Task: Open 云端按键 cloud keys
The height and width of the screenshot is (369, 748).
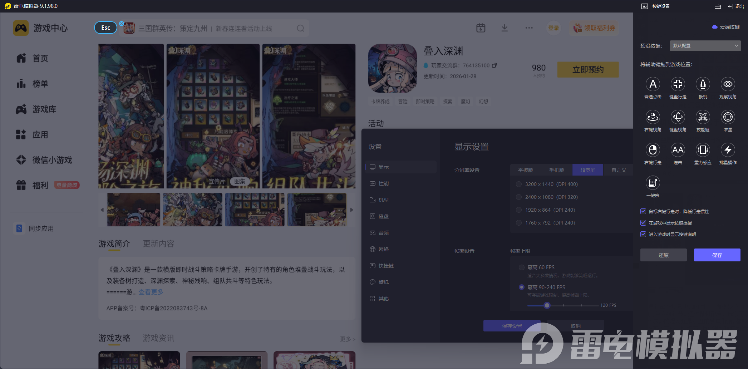Action: coord(726,27)
